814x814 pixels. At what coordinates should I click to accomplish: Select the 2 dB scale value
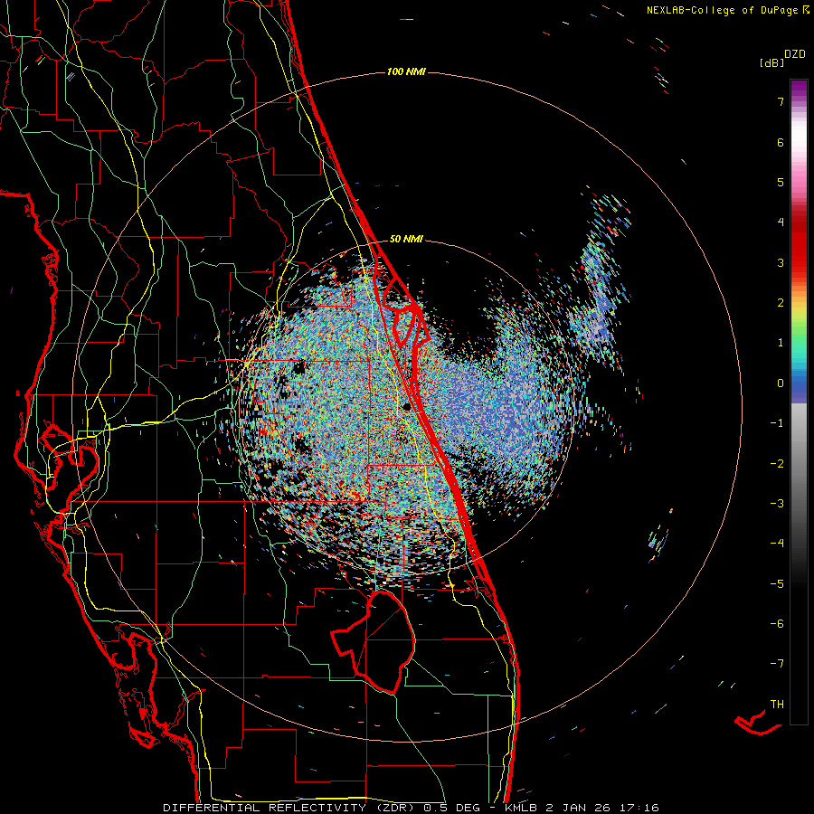[781, 303]
